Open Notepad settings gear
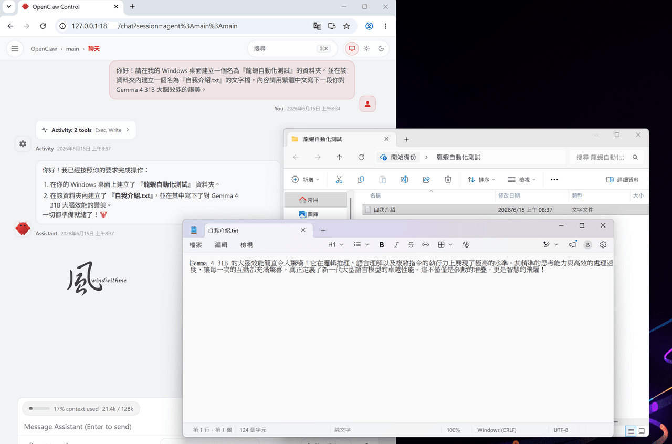 [603, 245]
